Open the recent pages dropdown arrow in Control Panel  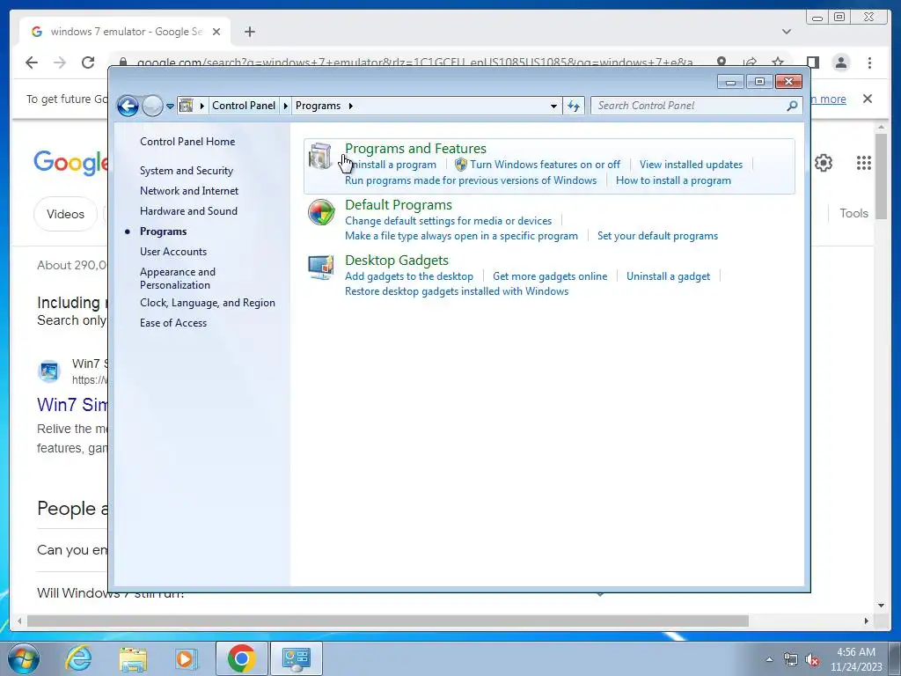(x=170, y=106)
